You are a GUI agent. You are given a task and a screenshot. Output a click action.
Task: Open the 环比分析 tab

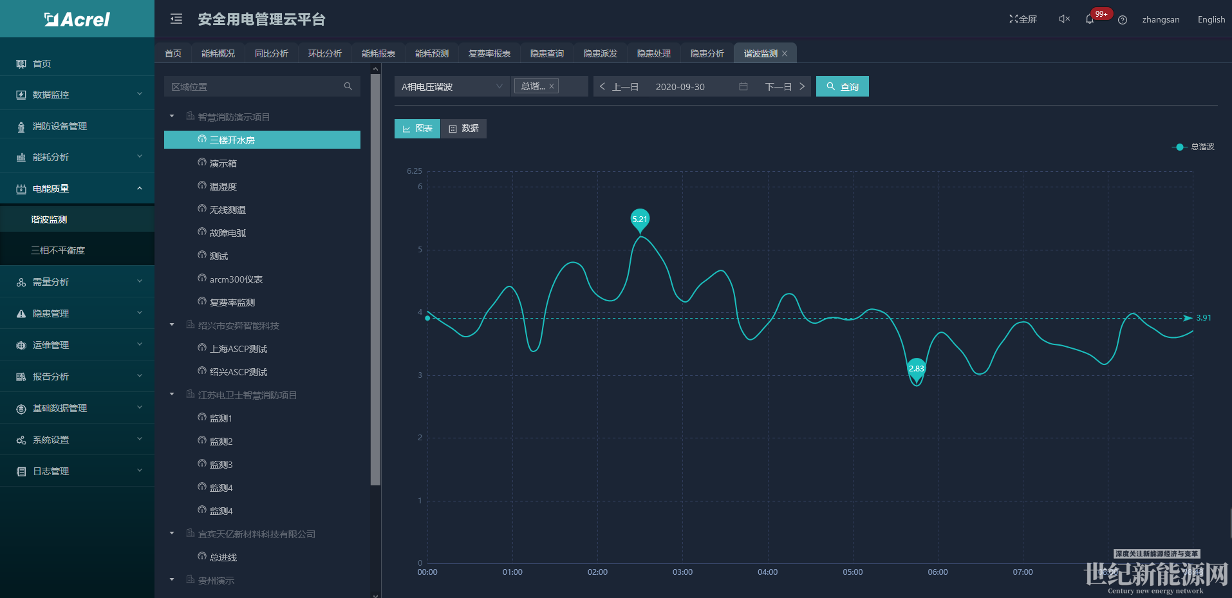[x=325, y=53]
